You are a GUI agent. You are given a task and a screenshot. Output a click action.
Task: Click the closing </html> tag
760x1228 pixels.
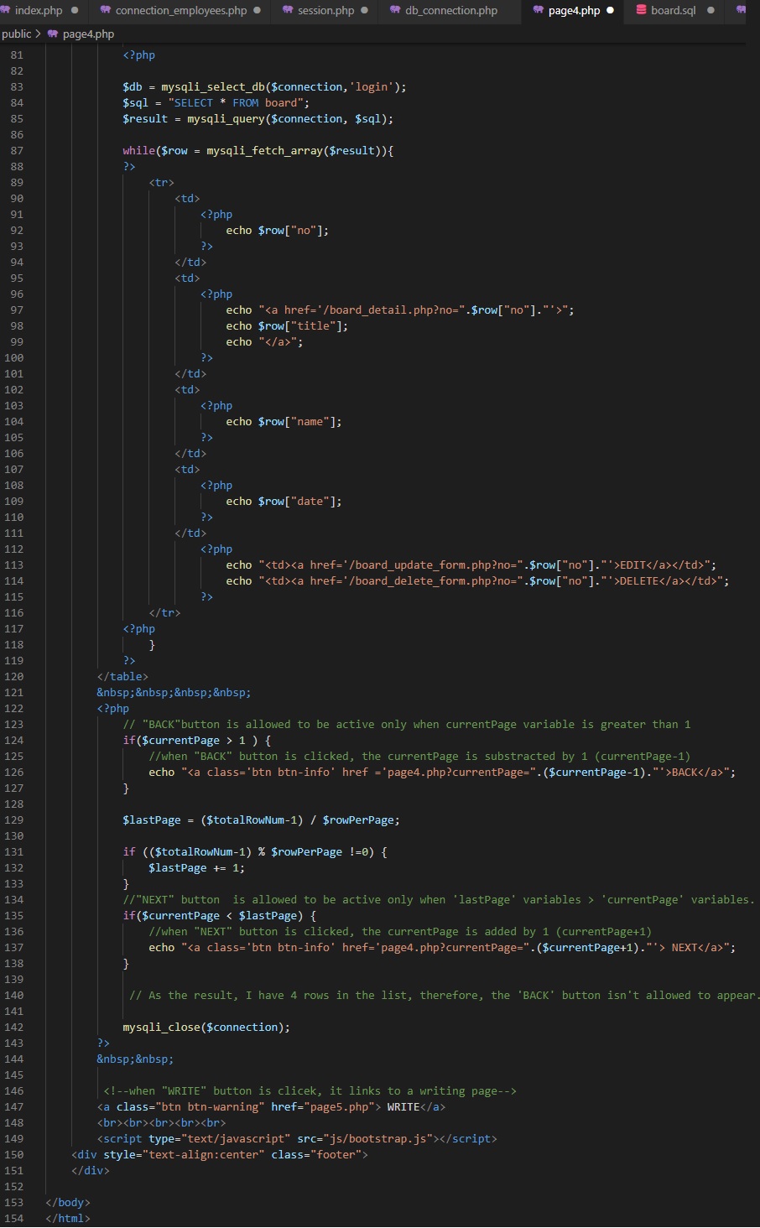coord(68,1219)
